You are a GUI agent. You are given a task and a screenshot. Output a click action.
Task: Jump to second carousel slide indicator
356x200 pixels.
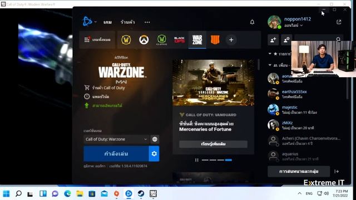[x=213, y=160]
